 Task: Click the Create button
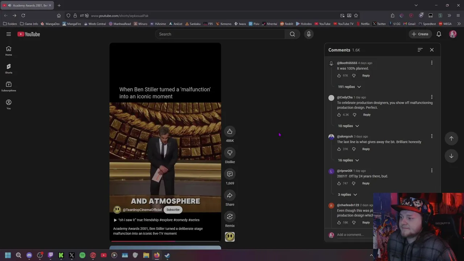pos(420,34)
